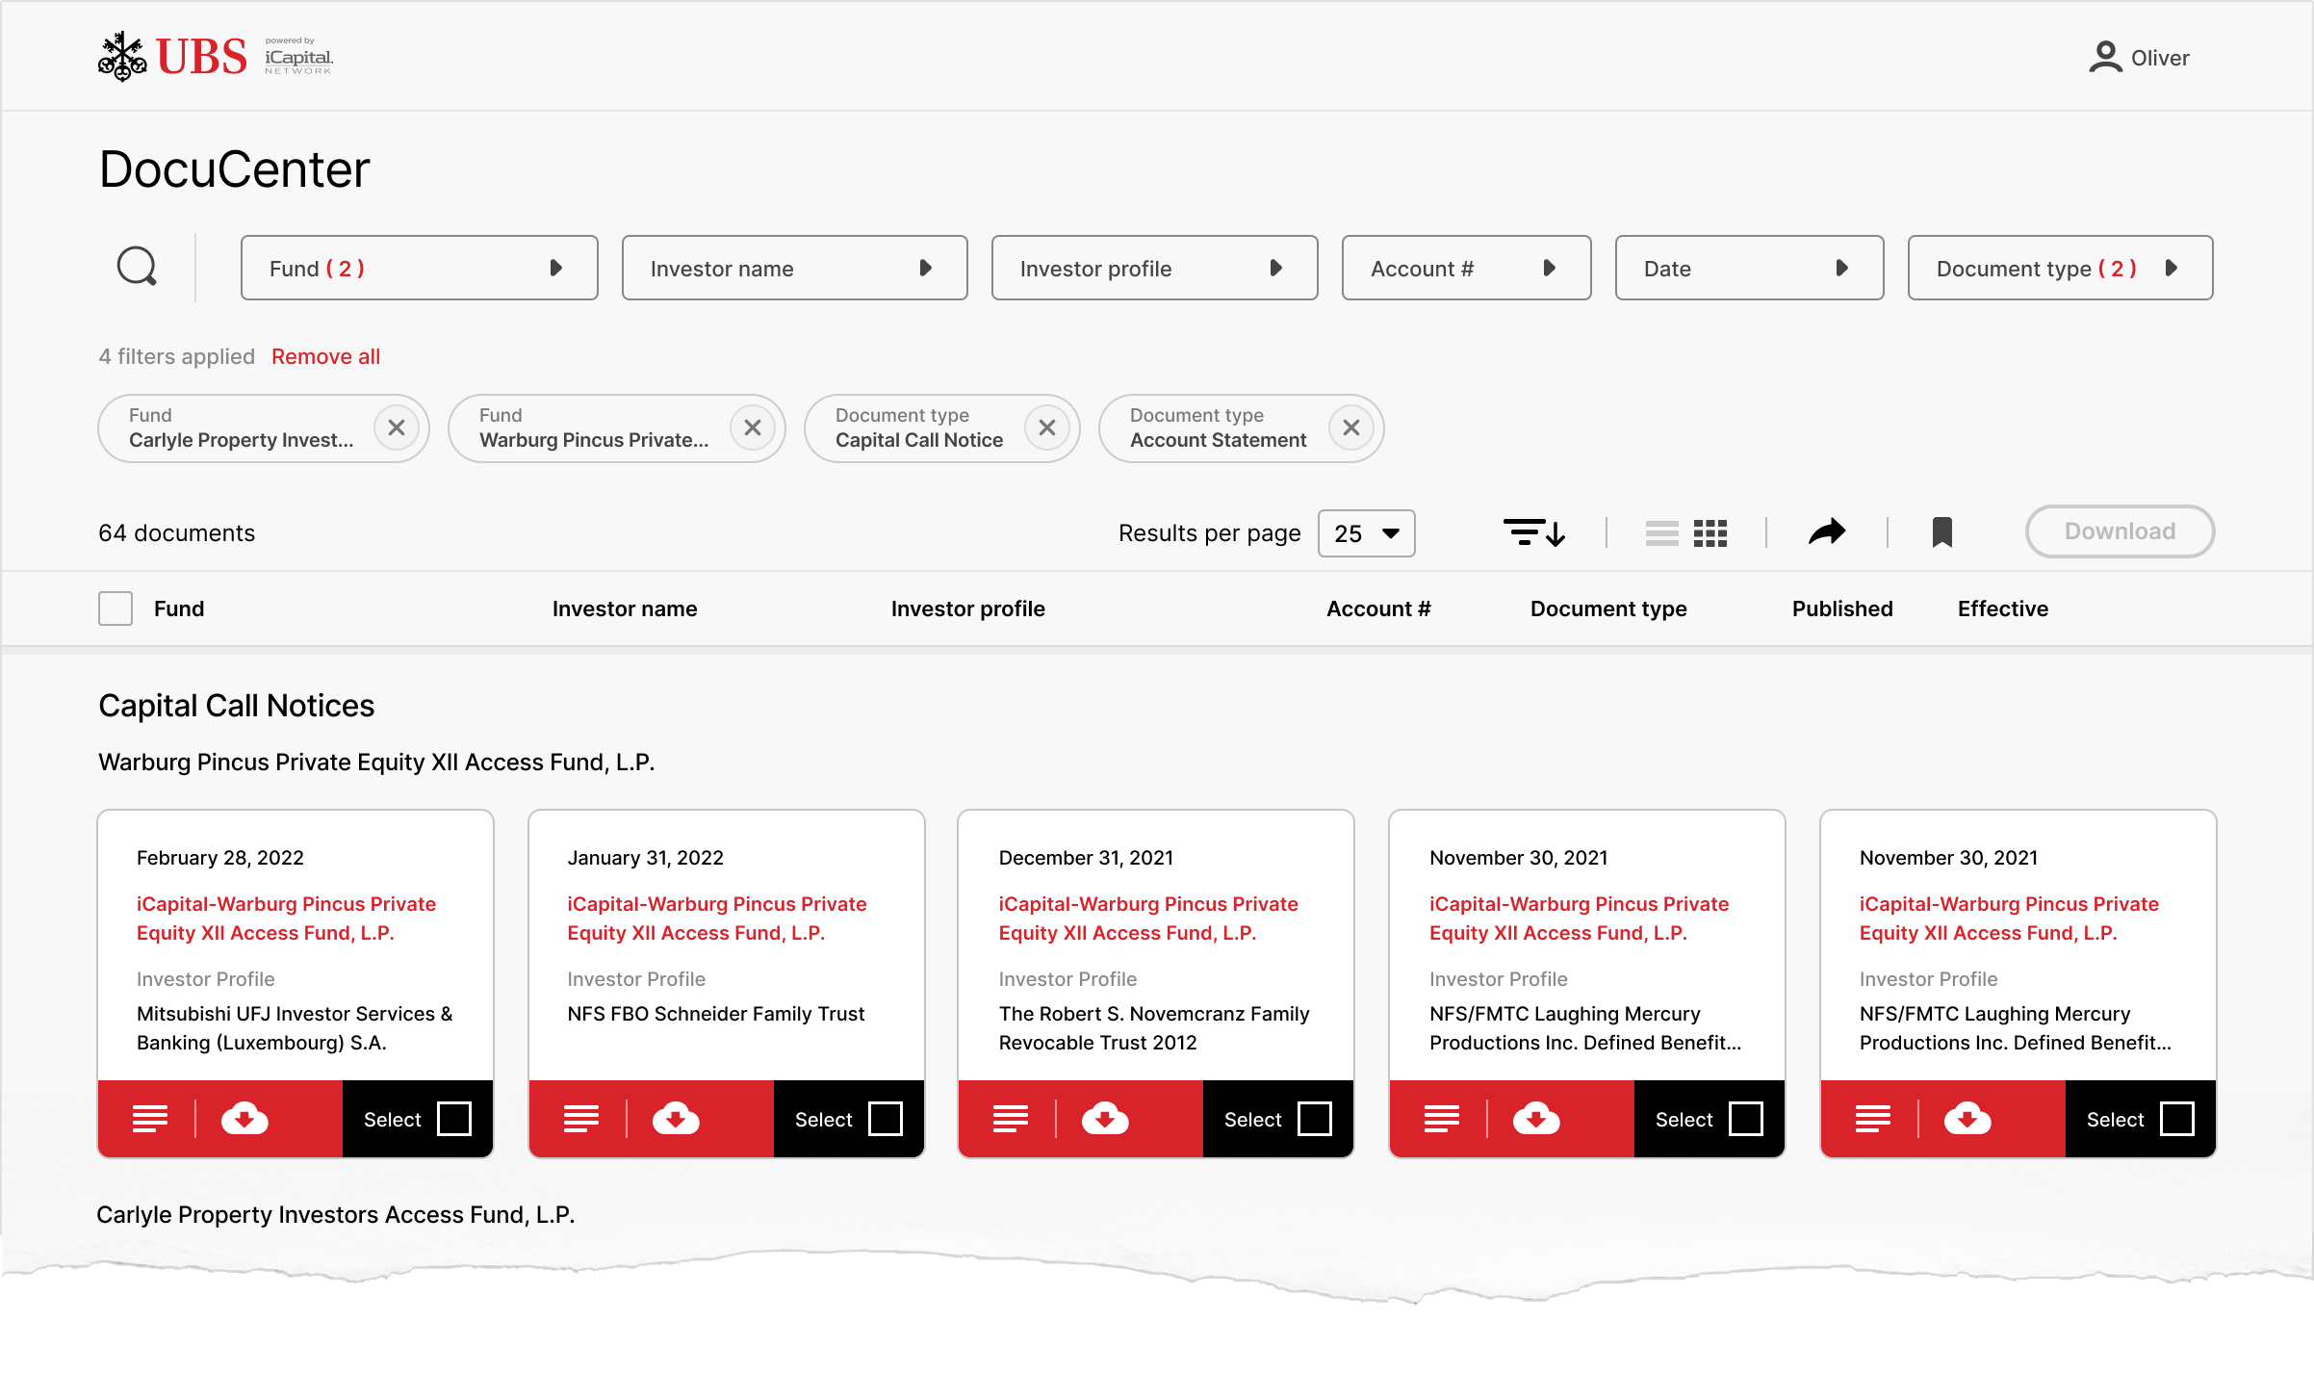Click the Remove all filters link
Image resolution: width=2314 pixels, height=1398 pixels.
(x=326, y=356)
